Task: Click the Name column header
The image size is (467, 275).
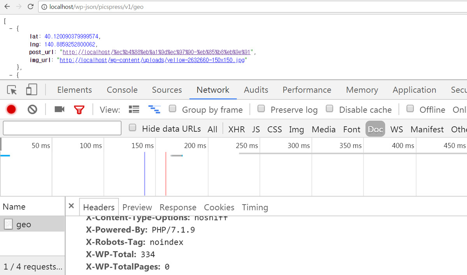Action: (x=14, y=207)
